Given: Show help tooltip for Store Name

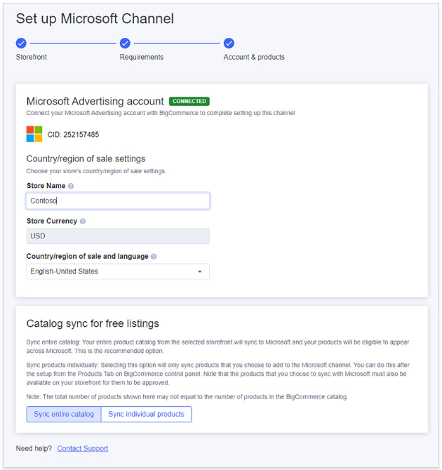Looking at the screenshot, I should click(x=71, y=187).
